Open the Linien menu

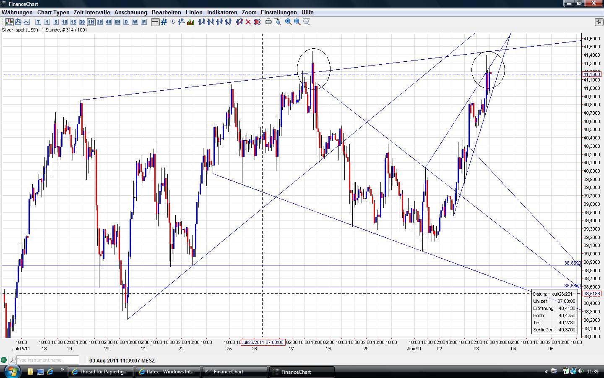click(x=194, y=13)
